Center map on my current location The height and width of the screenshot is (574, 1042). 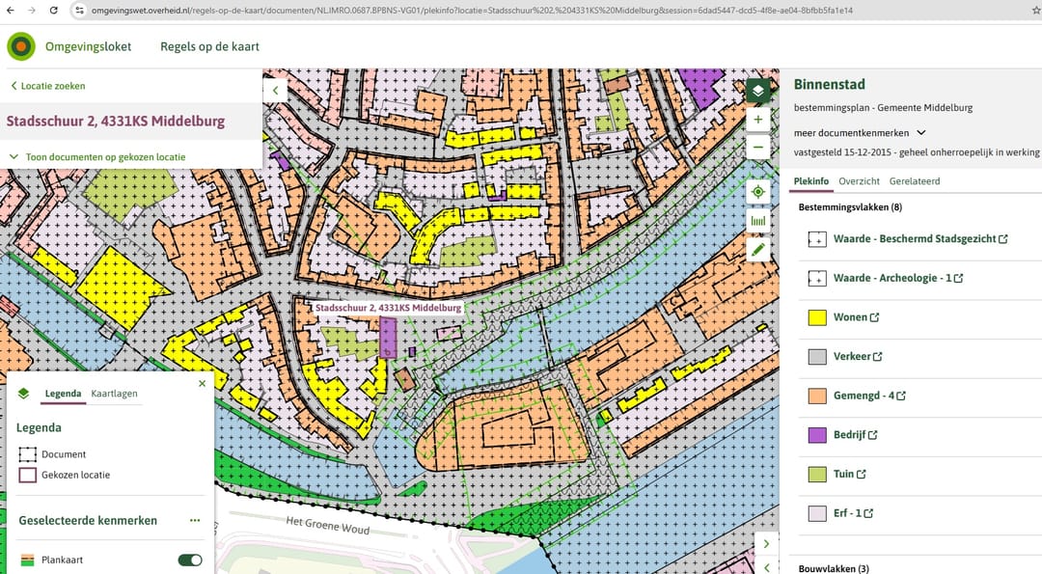(x=758, y=191)
